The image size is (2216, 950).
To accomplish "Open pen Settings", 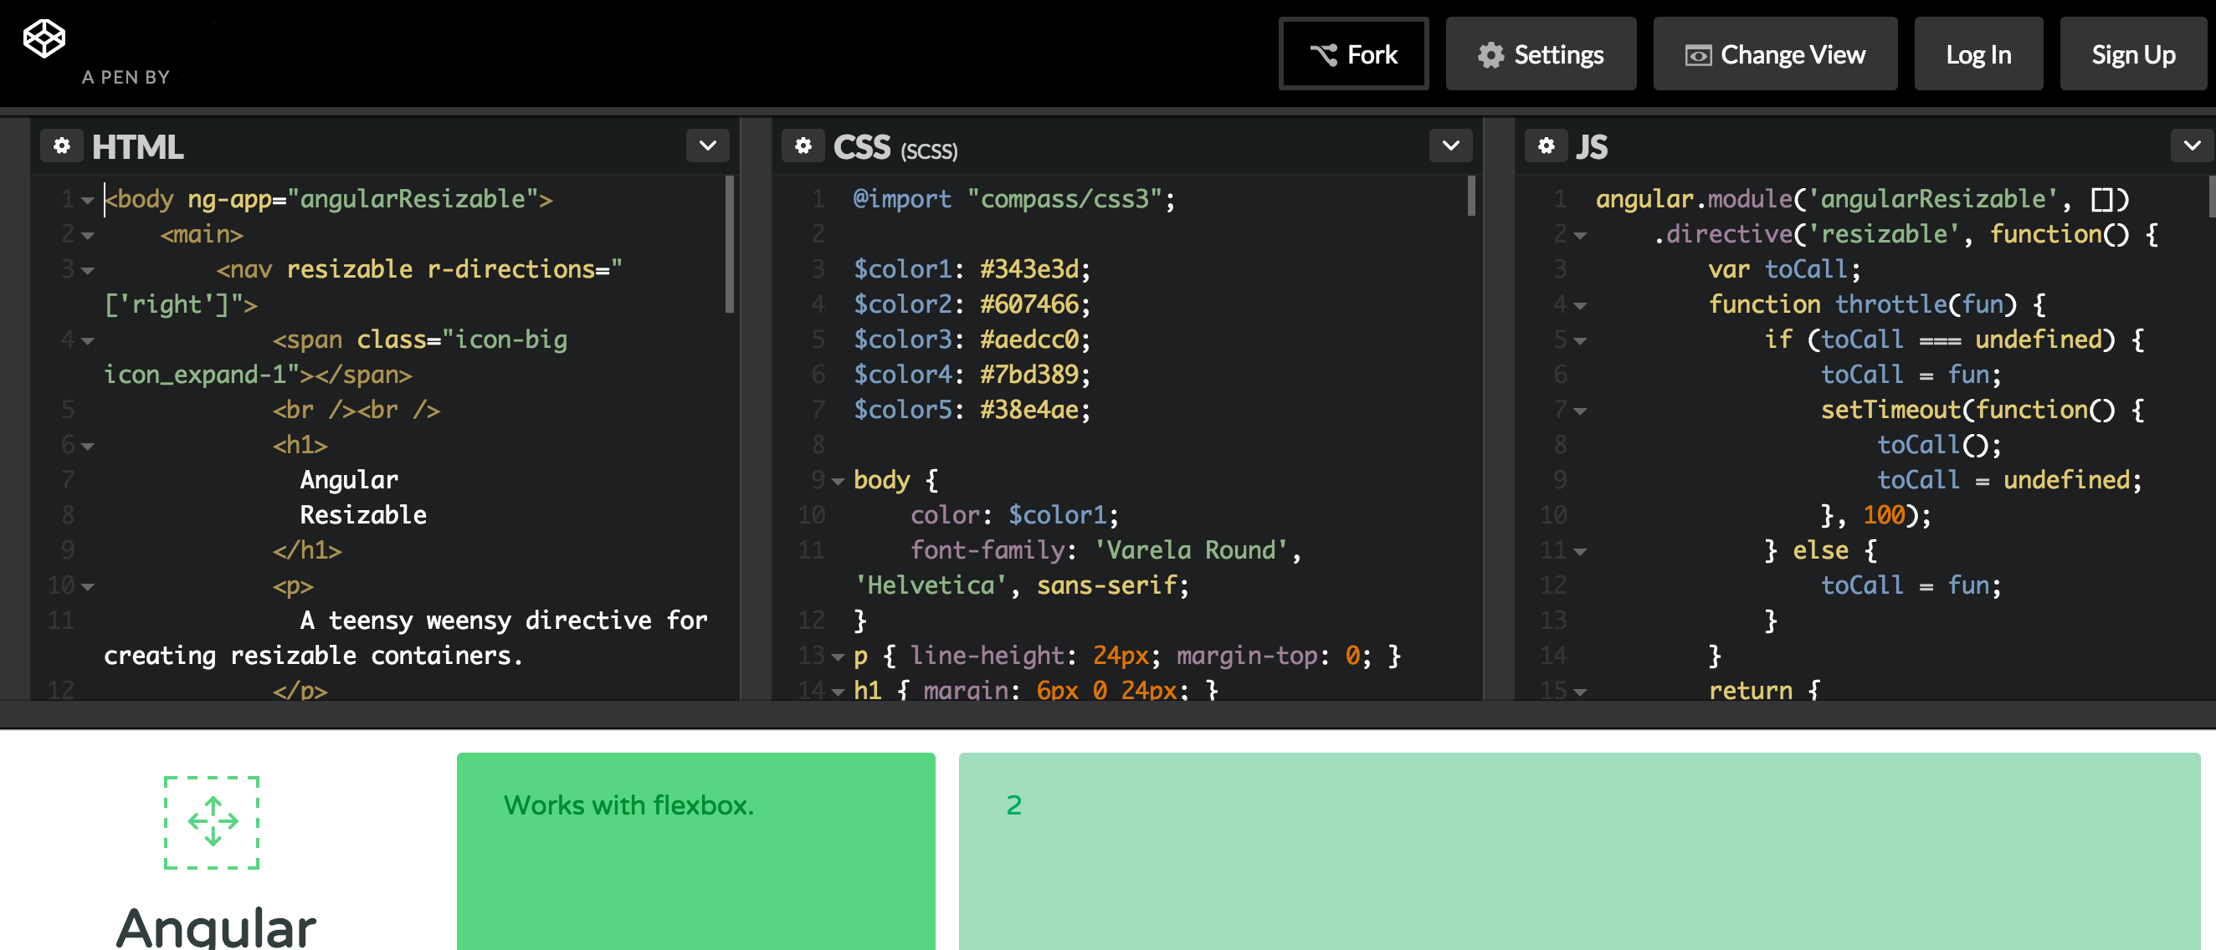I will point(1540,54).
